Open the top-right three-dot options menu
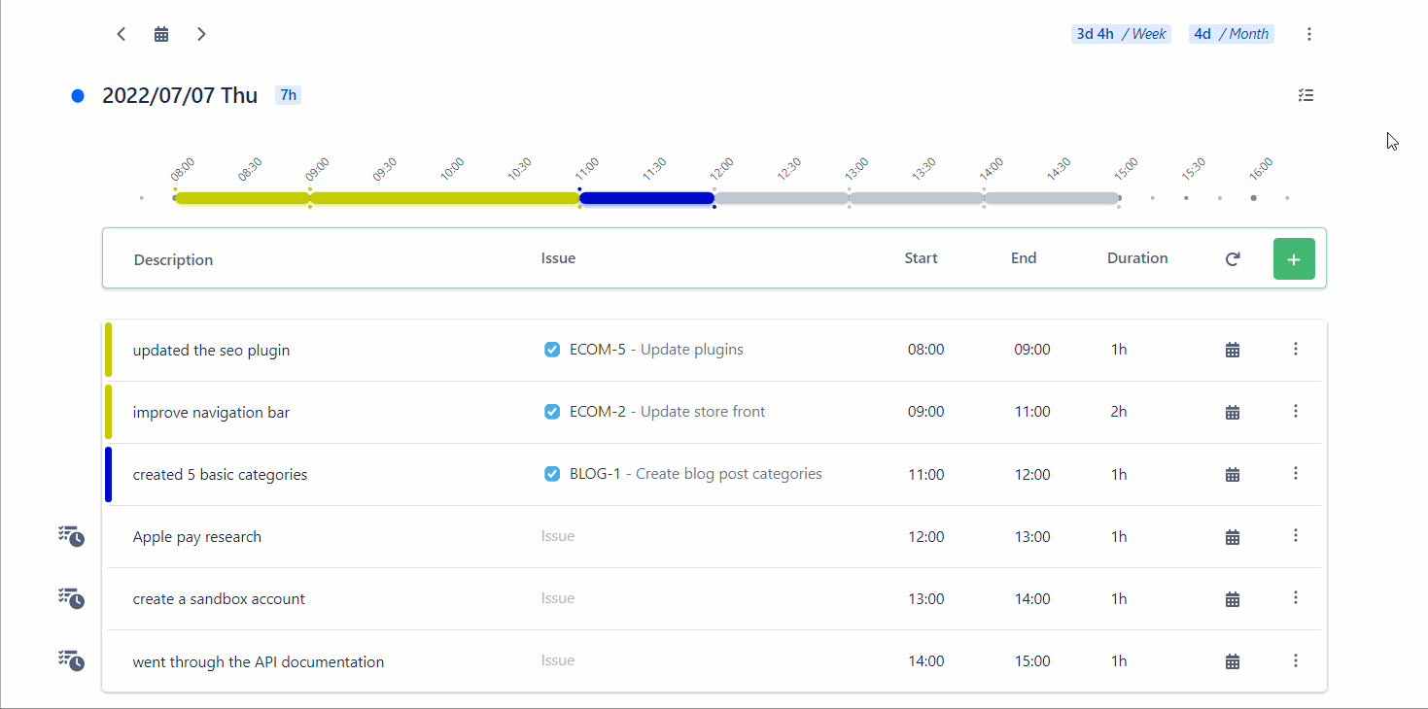 pyautogui.click(x=1309, y=34)
